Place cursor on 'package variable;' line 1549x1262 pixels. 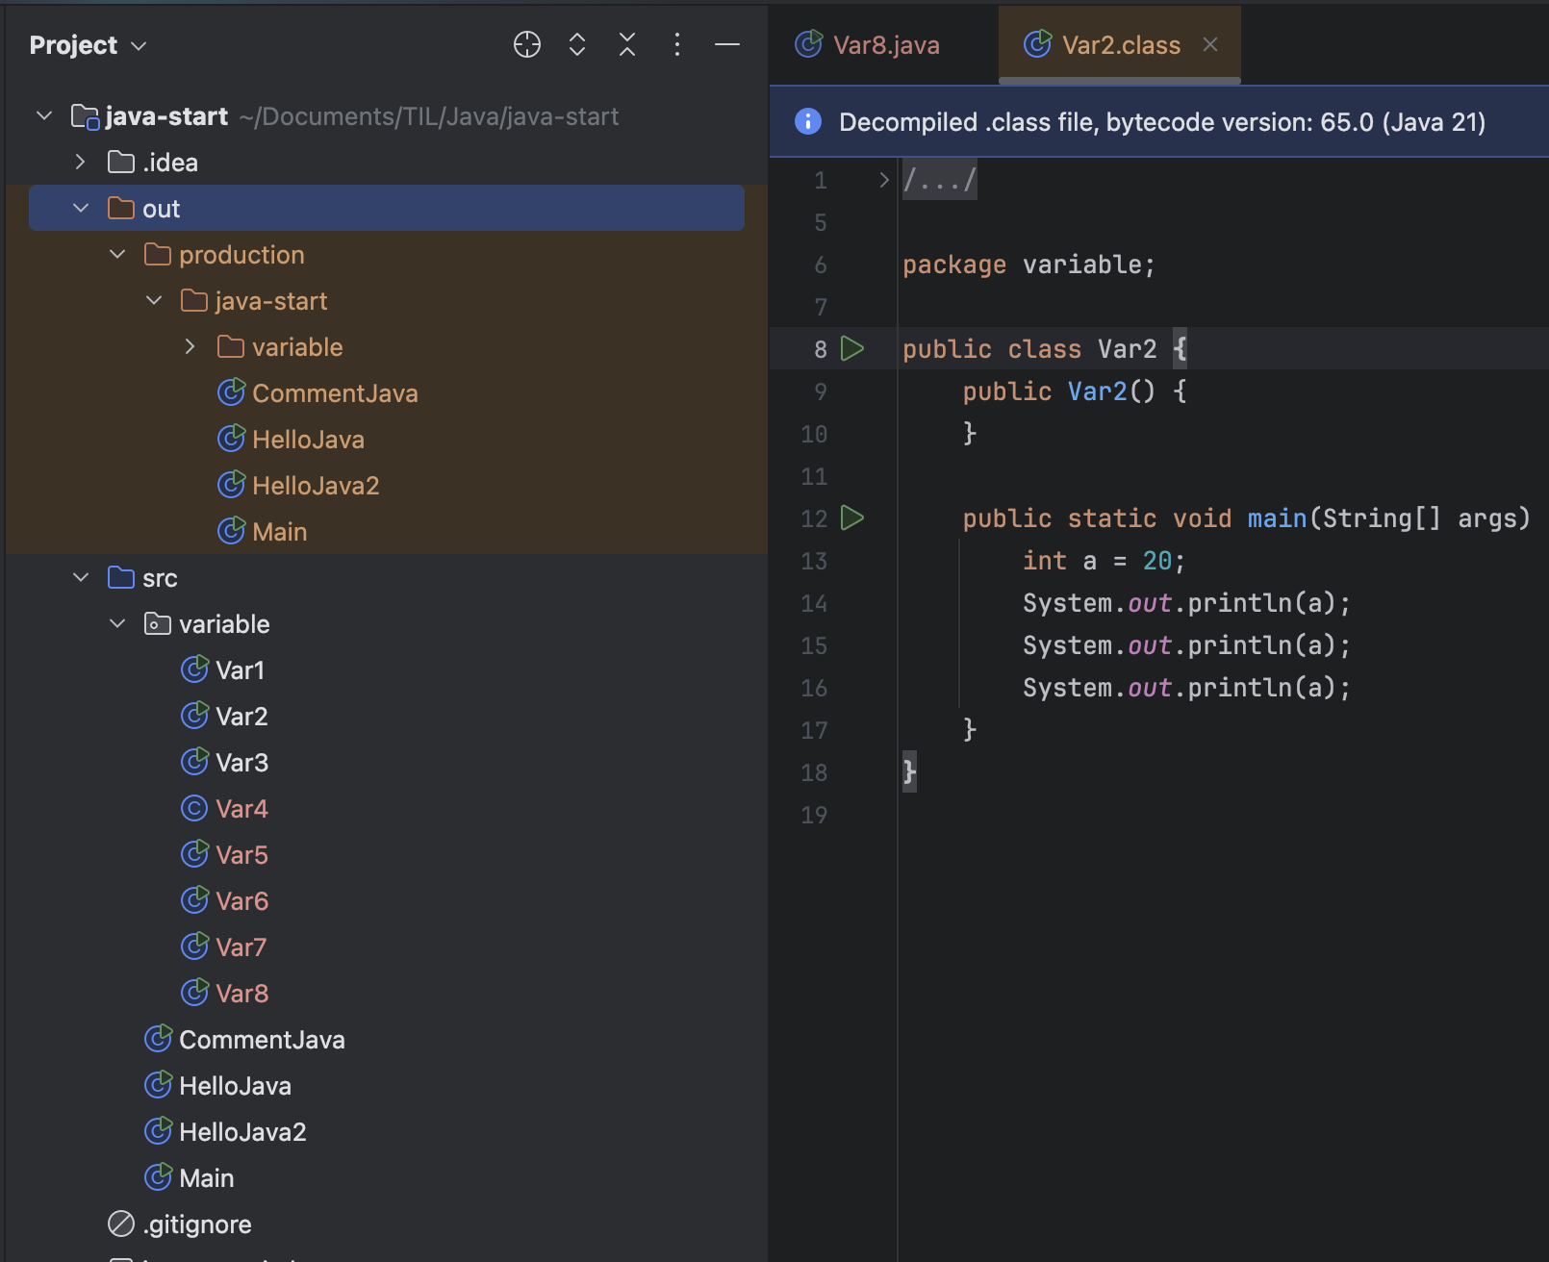(x=1028, y=265)
